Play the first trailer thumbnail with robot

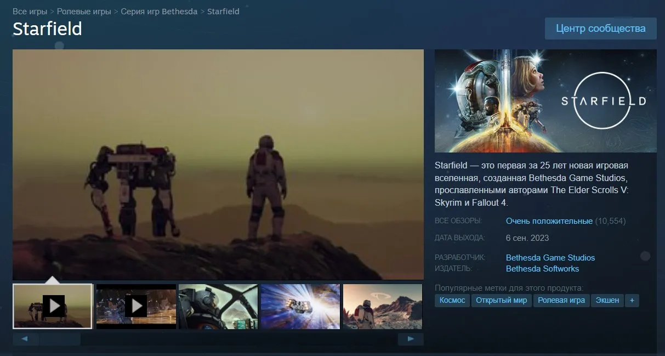pyautogui.click(x=53, y=306)
